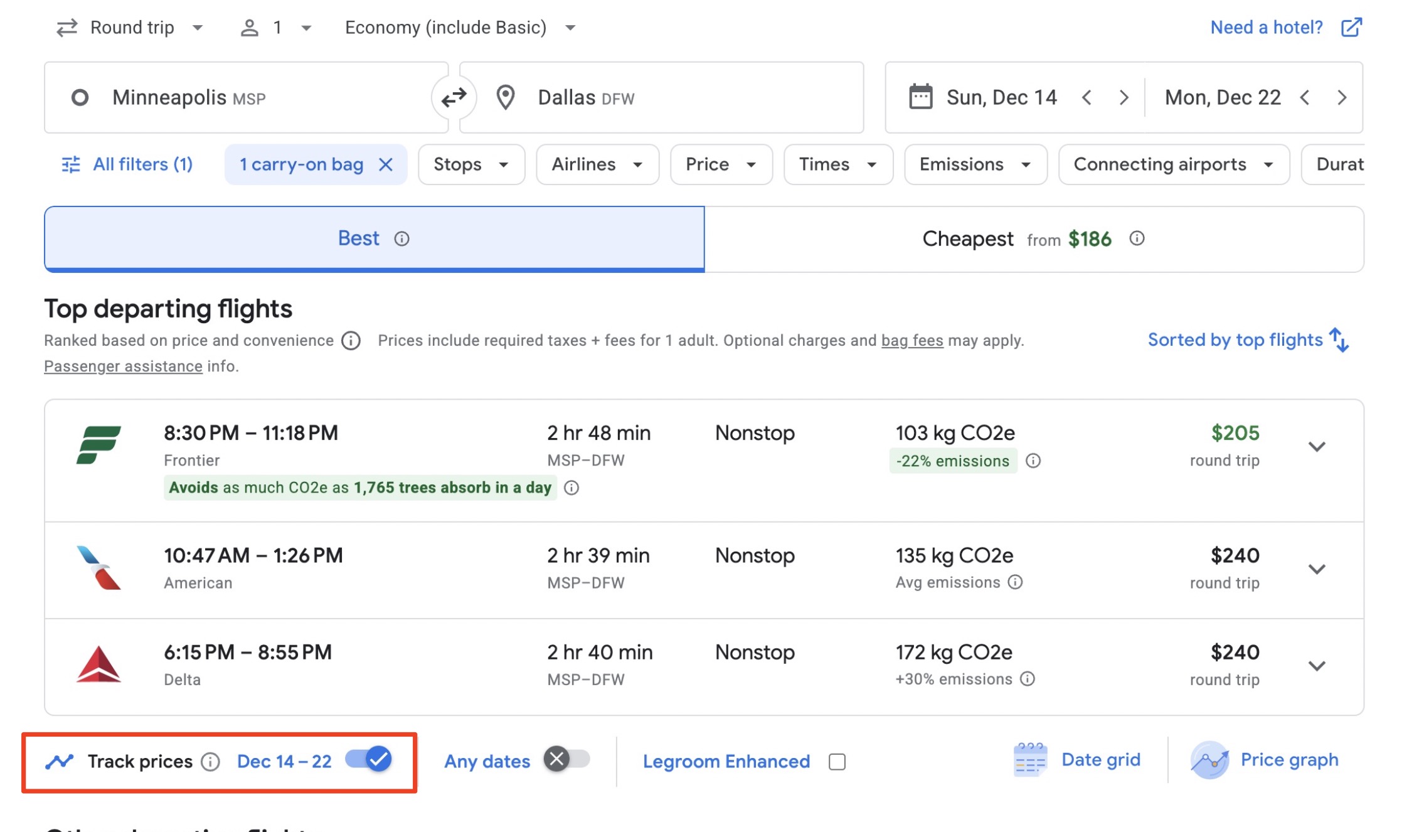Image resolution: width=1419 pixels, height=832 pixels.
Task: Remove the 1 carry-on bag filter
Action: [386, 165]
